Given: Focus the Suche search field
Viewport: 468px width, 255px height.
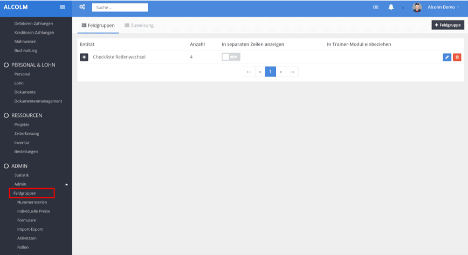Looking at the screenshot, I should [120, 8].
